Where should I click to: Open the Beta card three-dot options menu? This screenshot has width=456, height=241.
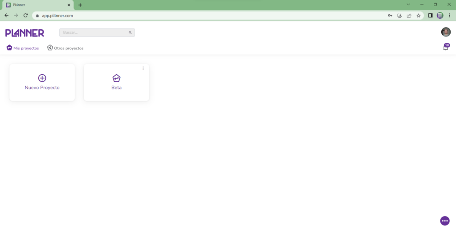pyautogui.click(x=143, y=68)
